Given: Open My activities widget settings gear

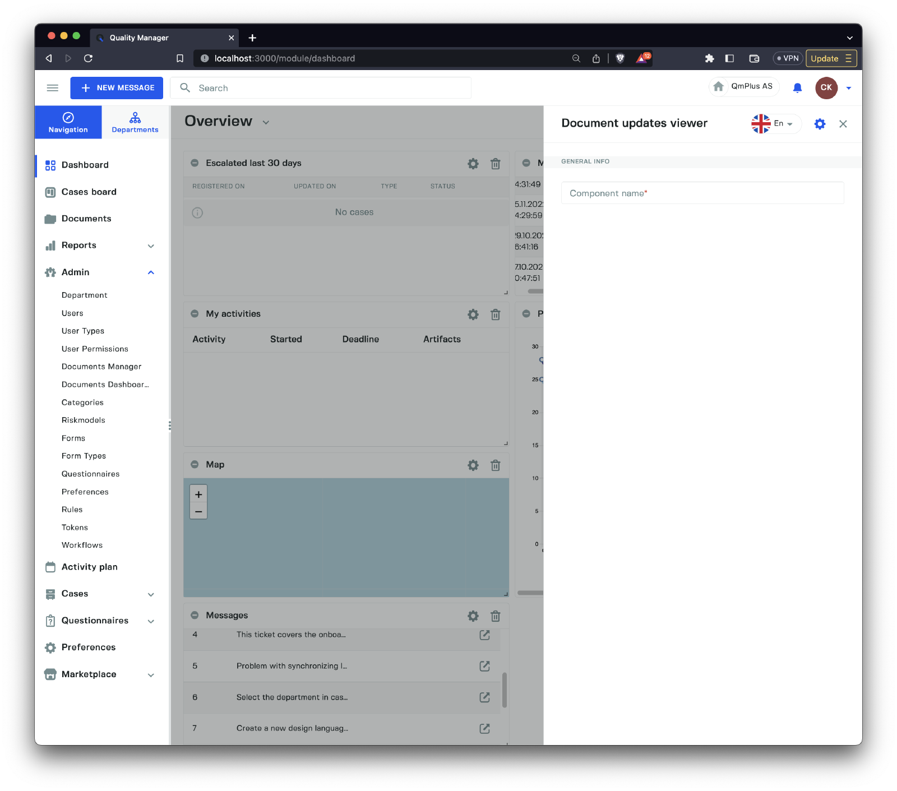Looking at the screenshot, I should point(473,314).
